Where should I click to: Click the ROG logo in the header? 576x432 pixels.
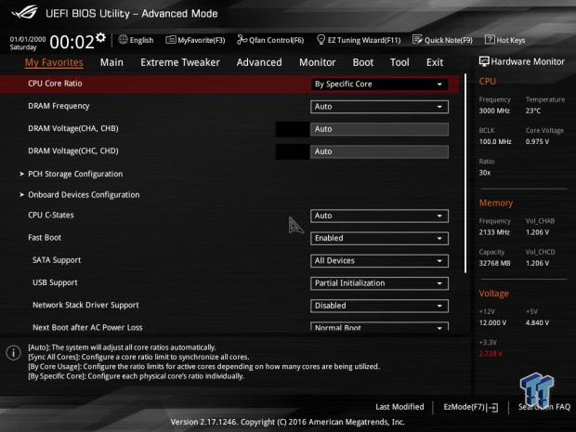[24, 12]
